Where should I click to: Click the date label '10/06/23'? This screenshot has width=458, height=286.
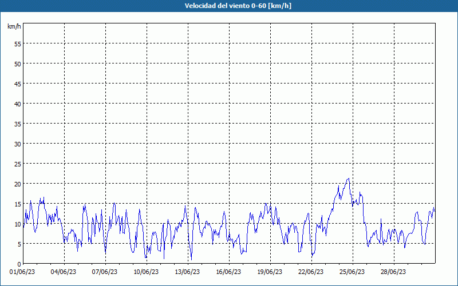(146, 272)
